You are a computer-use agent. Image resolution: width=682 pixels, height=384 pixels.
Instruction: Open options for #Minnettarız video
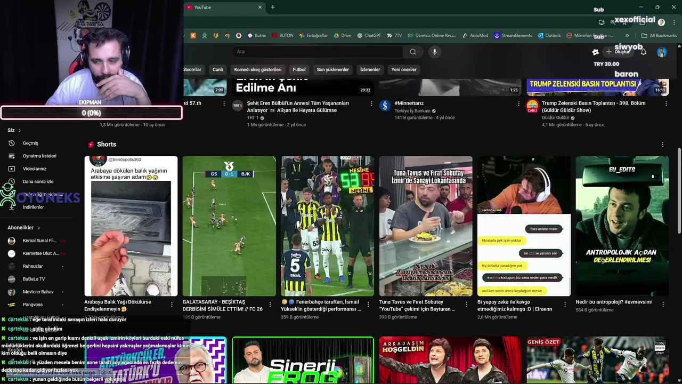[519, 104]
